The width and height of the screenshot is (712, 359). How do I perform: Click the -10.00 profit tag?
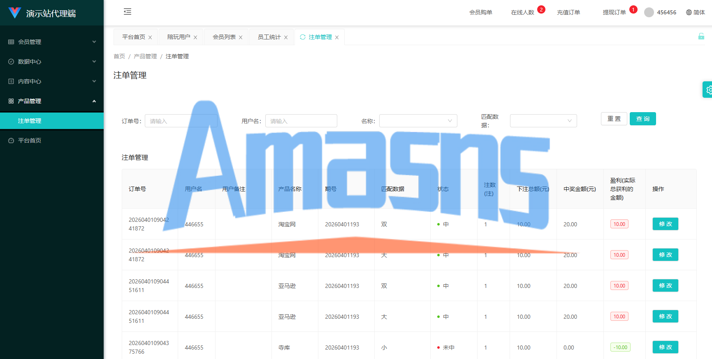point(620,347)
